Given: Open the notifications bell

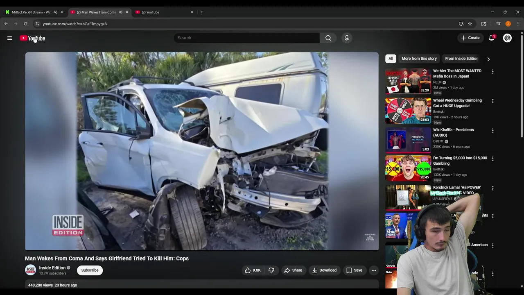Looking at the screenshot, I should (492, 38).
